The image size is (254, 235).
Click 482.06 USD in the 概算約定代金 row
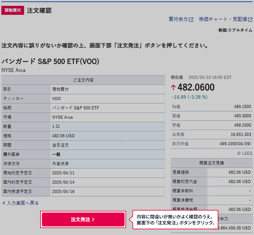(x=239, y=182)
